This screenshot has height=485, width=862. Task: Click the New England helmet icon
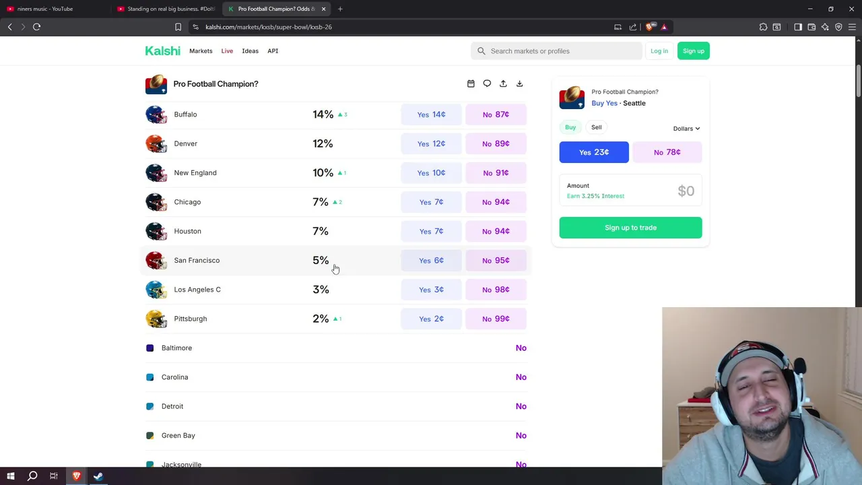156,172
